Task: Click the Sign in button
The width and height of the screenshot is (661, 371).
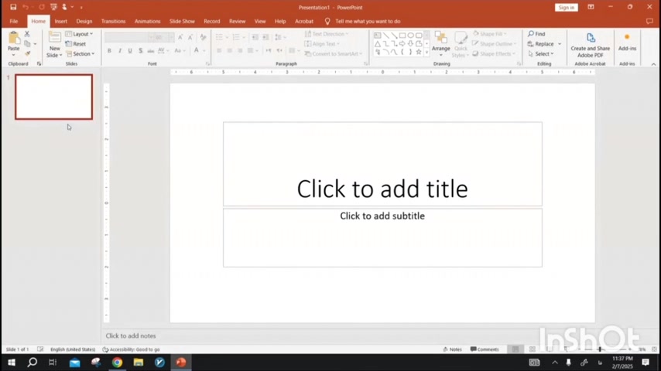Action: coord(567,7)
